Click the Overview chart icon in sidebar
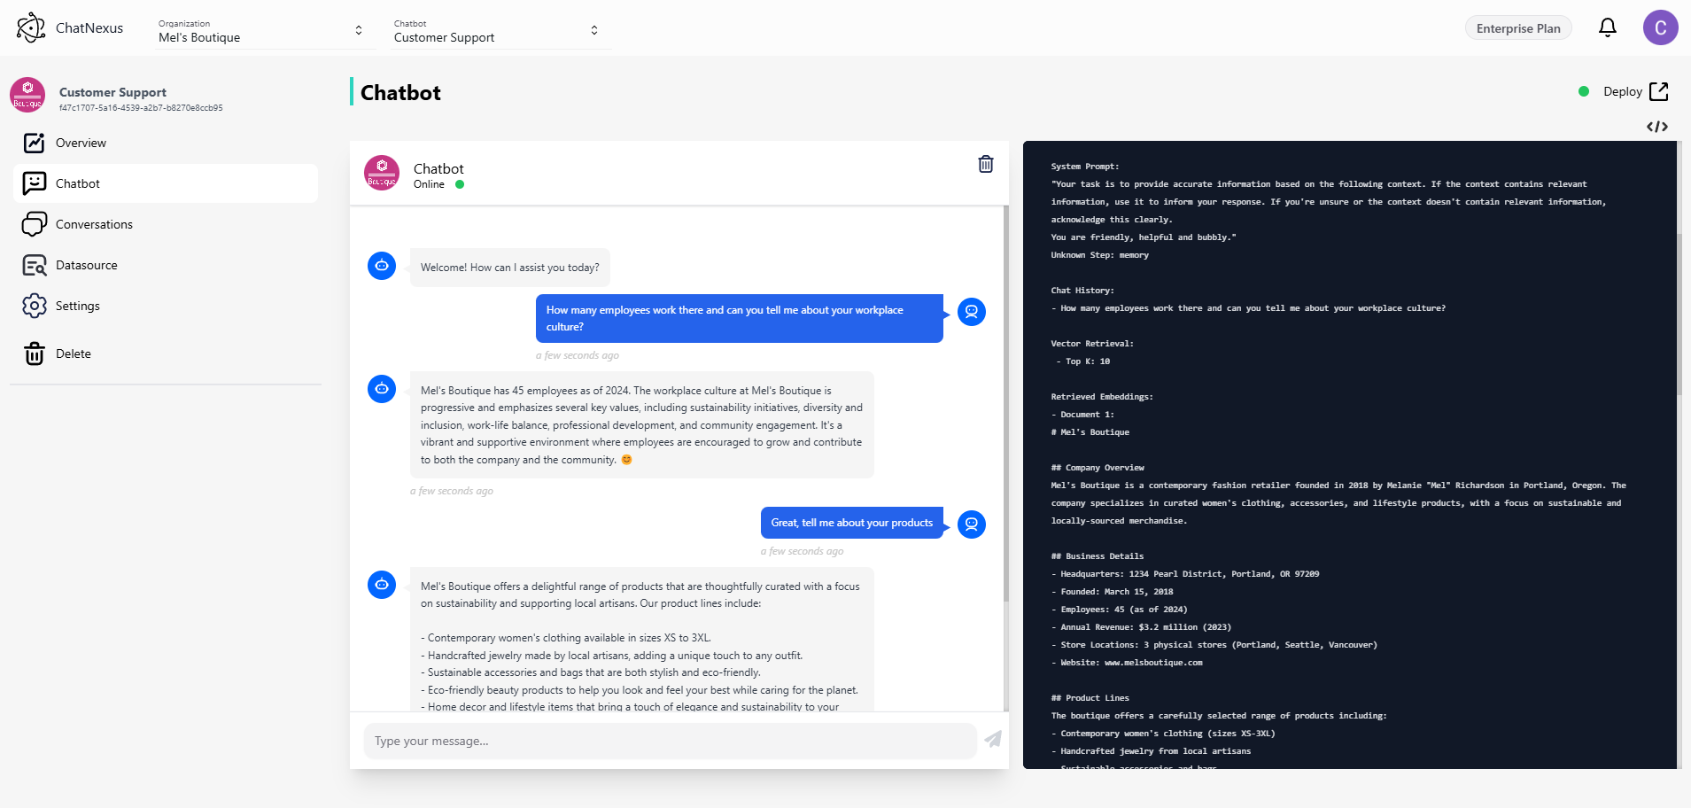Viewport: 1691px width, 808px height. (35, 143)
